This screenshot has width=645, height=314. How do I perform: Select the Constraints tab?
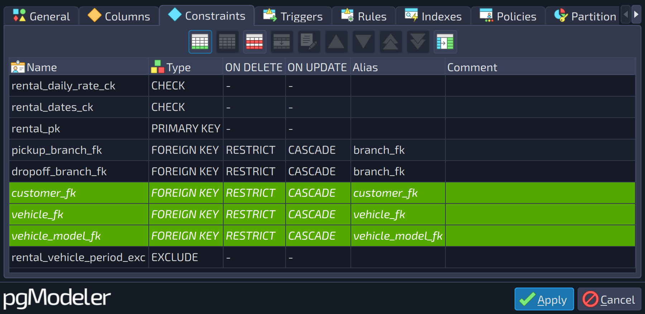[x=207, y=15]
